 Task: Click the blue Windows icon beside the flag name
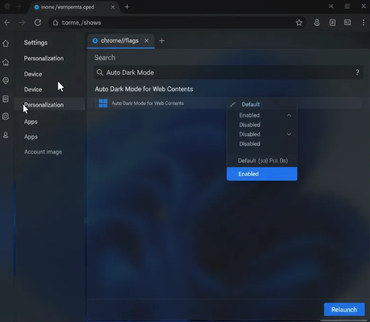point(103,103)
